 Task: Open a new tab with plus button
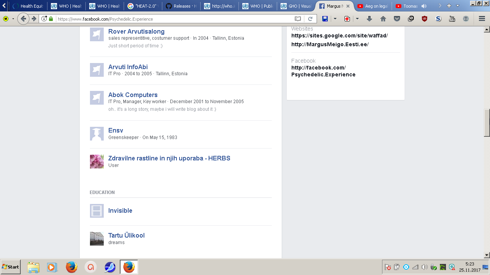(449, 6)
